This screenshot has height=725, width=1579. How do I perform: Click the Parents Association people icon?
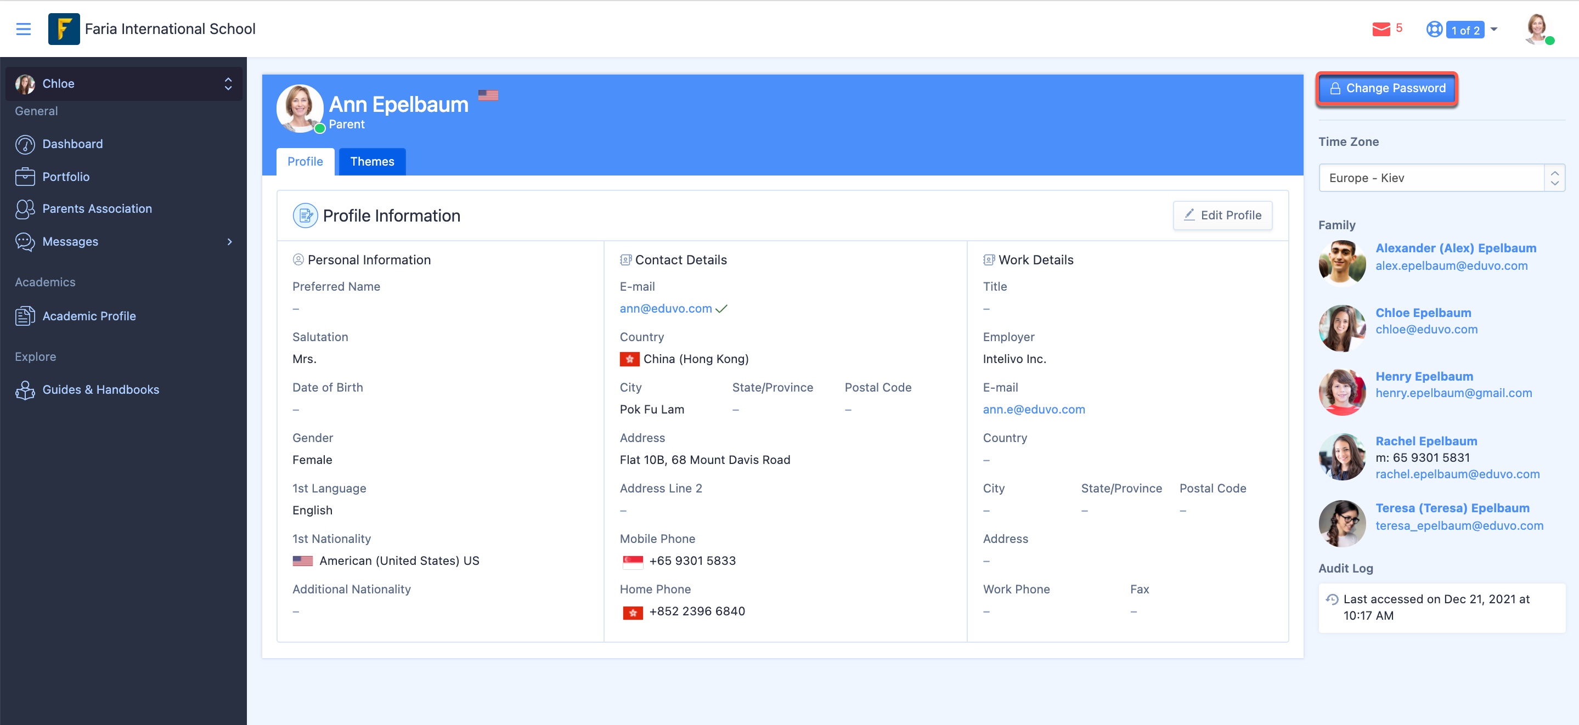[x=25, y=209]
